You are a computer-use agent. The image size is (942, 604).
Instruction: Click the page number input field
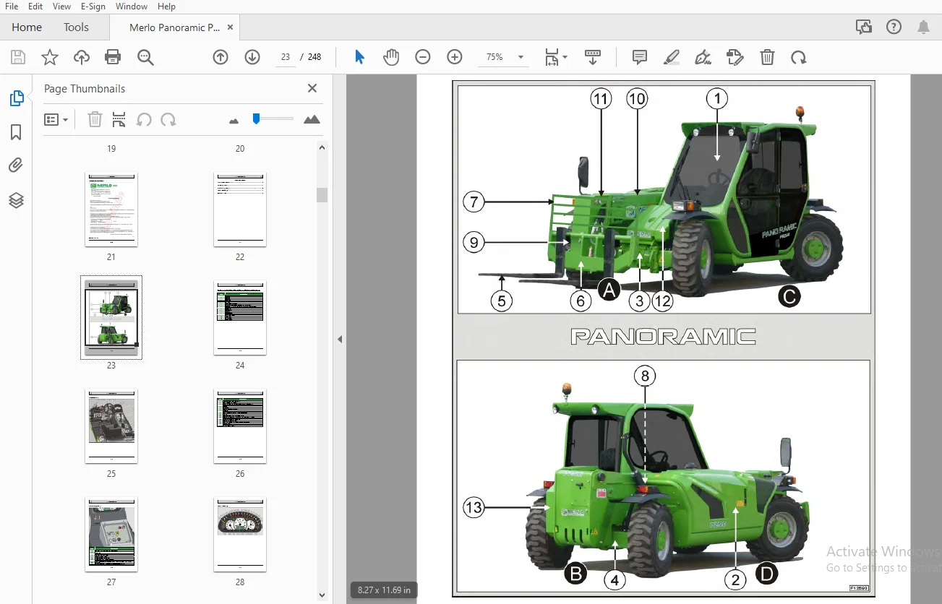coord(286,57)
